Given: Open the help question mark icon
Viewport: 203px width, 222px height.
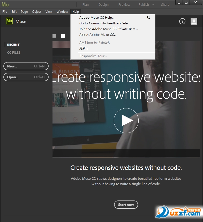Looking at the screenshot, I should (182, 21).
